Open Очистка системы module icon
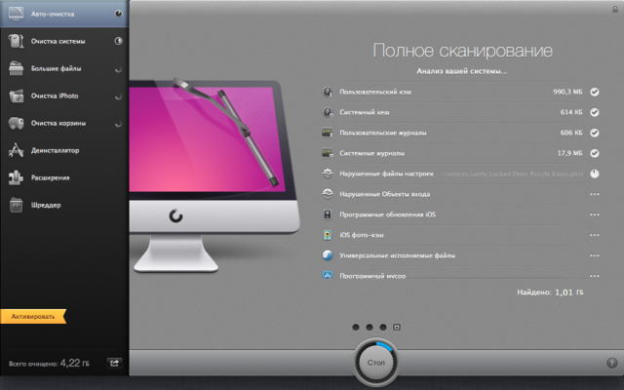This screenshot has width=624, height=390. coord(16,41)
